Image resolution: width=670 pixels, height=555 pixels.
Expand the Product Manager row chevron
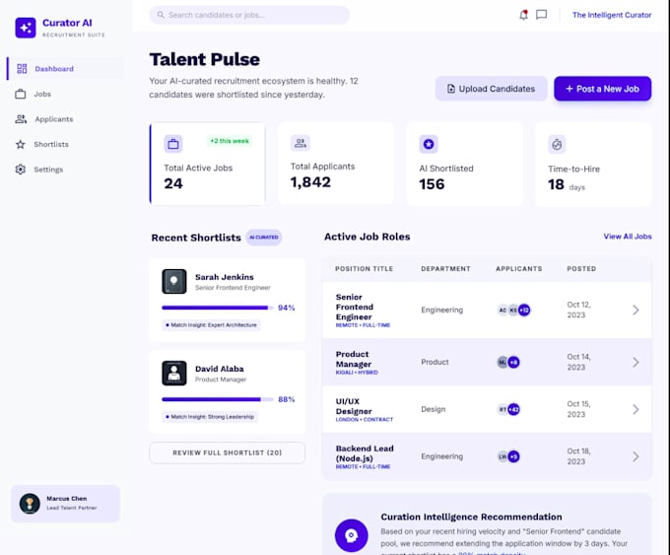(636, 362)
